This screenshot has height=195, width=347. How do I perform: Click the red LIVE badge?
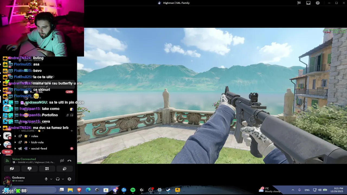point(69,92)
